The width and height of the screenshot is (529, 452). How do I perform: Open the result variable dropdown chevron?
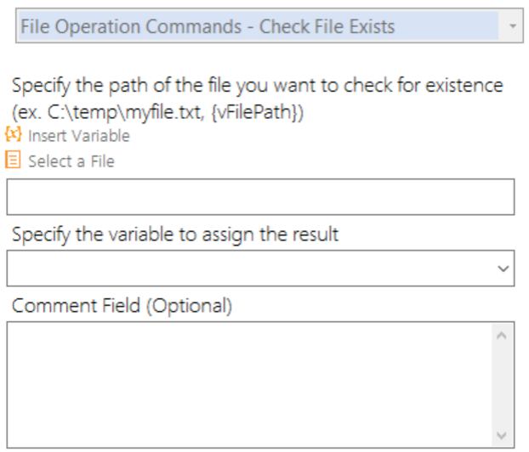[503, 268]
